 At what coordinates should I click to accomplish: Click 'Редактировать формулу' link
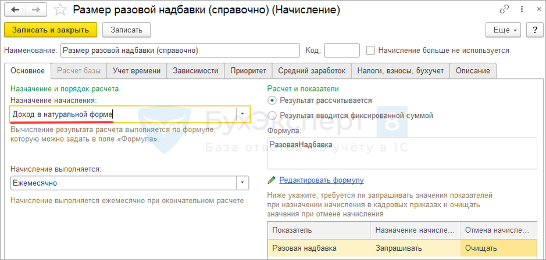pos(321,180)
